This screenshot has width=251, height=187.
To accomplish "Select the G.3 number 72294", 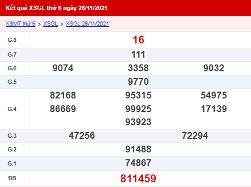I will point(195,136).
